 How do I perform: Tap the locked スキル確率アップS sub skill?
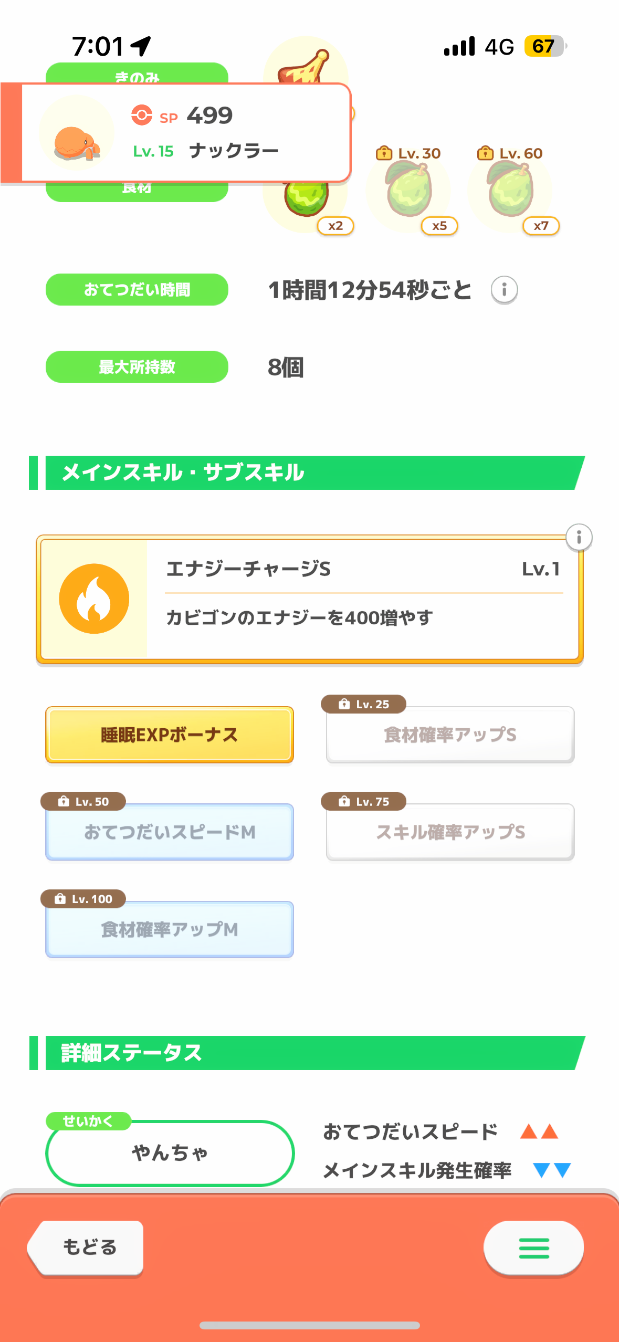tap(450, 832)
